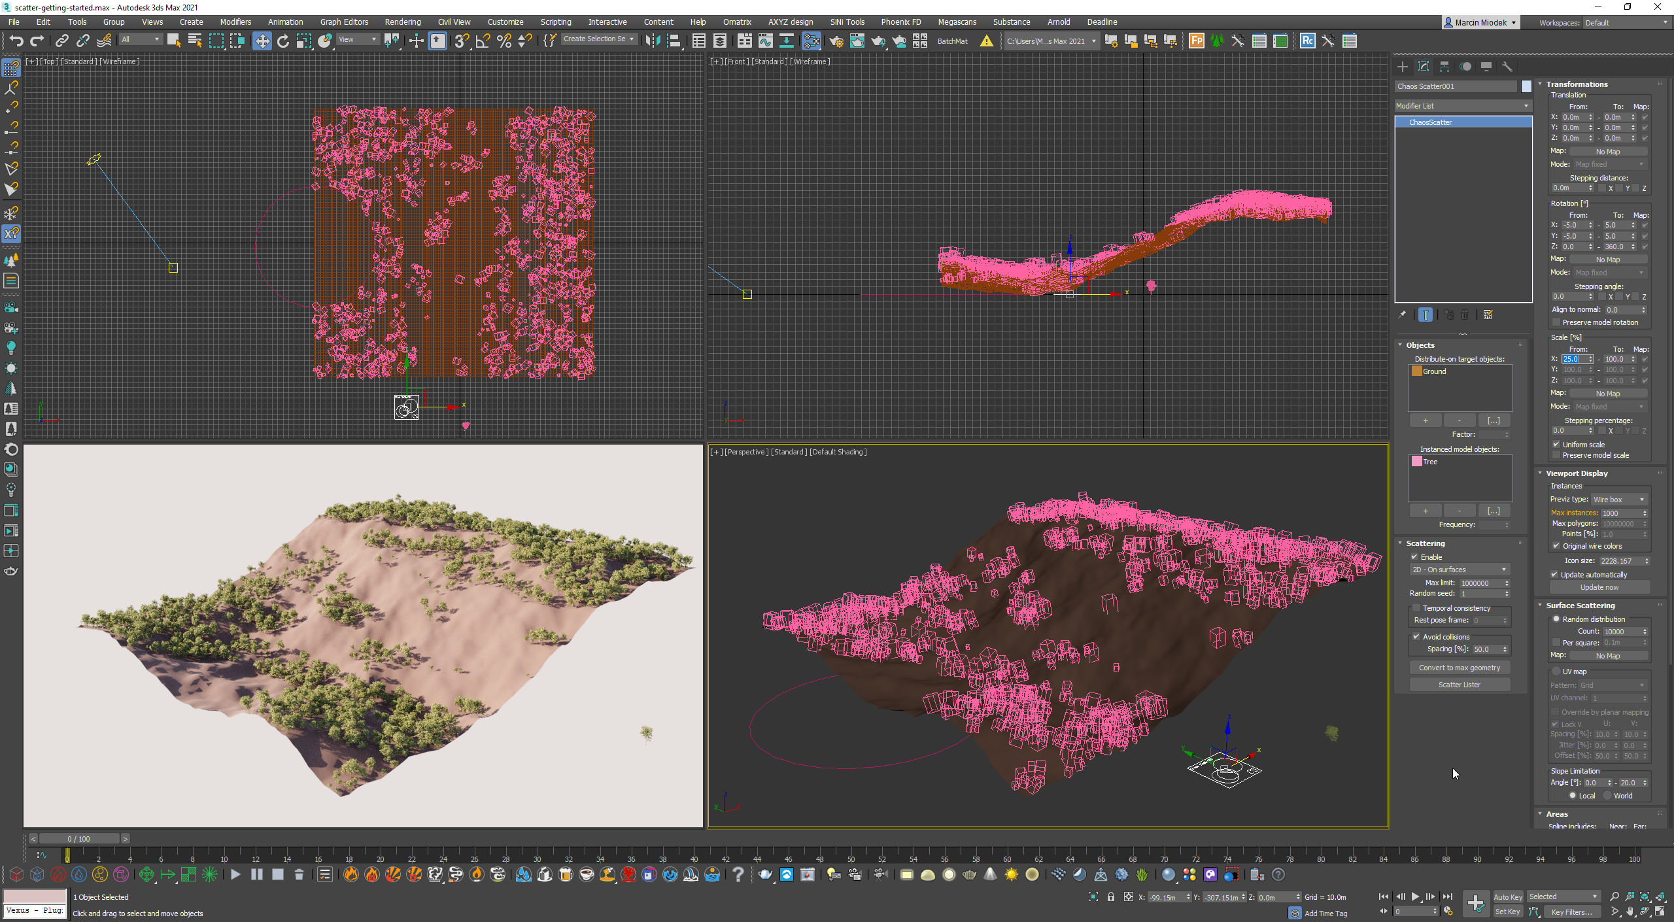
Task: Open the Motion command panel tab
Action: click(x=1465, y=67)
